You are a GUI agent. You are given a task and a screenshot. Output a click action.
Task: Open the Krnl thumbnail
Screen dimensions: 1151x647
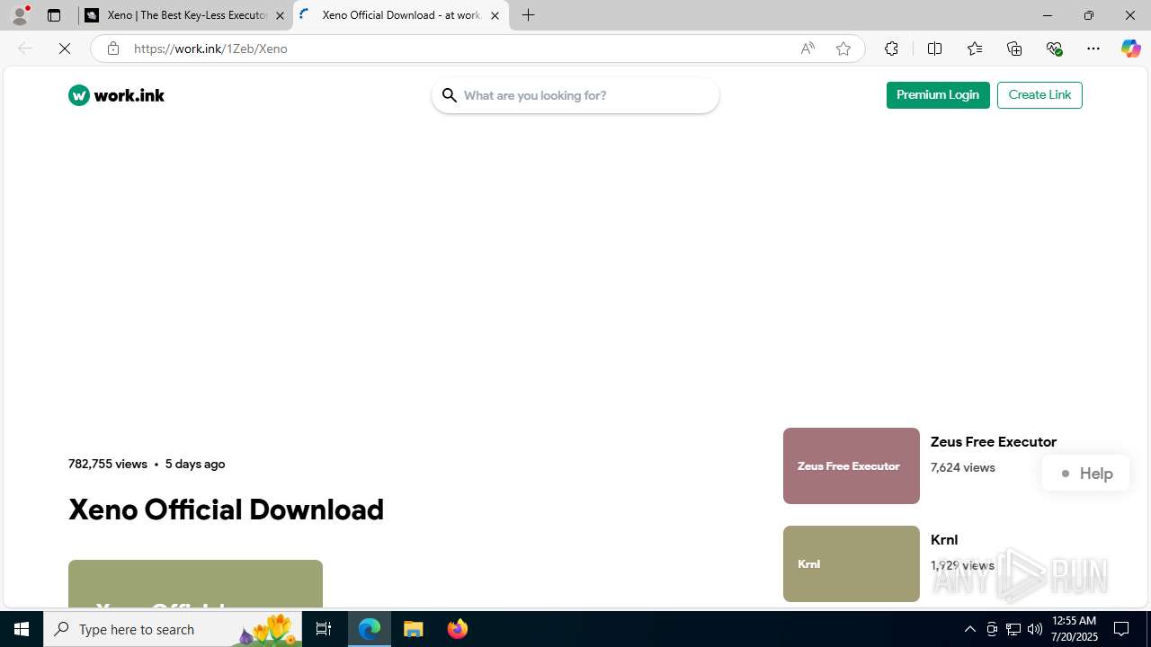tap(852, 563)
